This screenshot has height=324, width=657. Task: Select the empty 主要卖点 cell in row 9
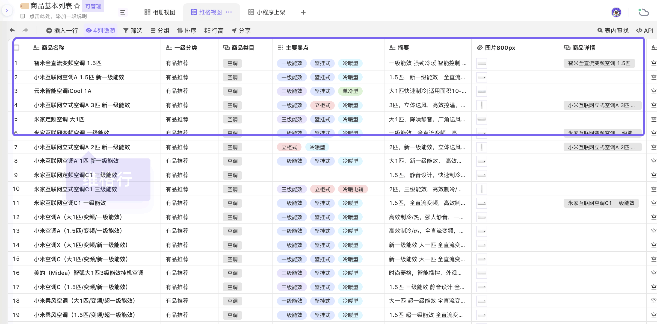point(328,175)
